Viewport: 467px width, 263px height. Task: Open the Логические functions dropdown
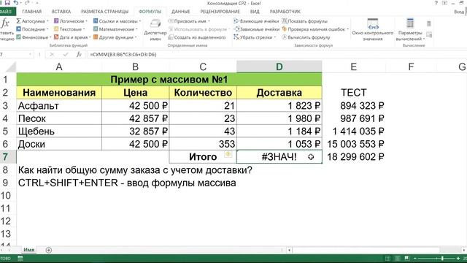[x=71, y=21]
